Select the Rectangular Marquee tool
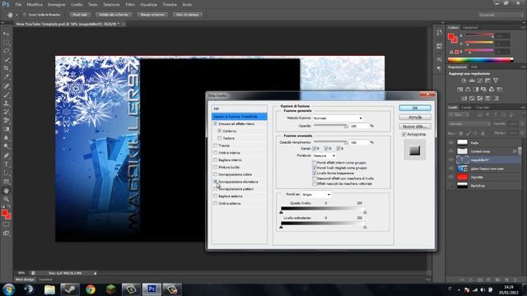The height and width of the screenshot is (296, 527). pyautogui.click(x=7, y=42)
